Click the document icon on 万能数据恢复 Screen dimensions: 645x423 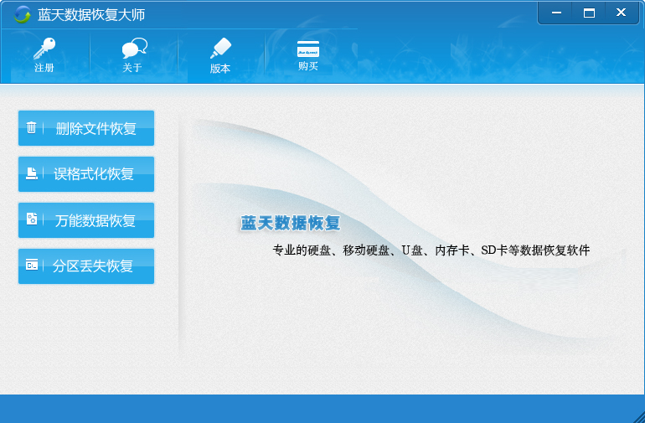pyautogui.click(x=32, y=219)
